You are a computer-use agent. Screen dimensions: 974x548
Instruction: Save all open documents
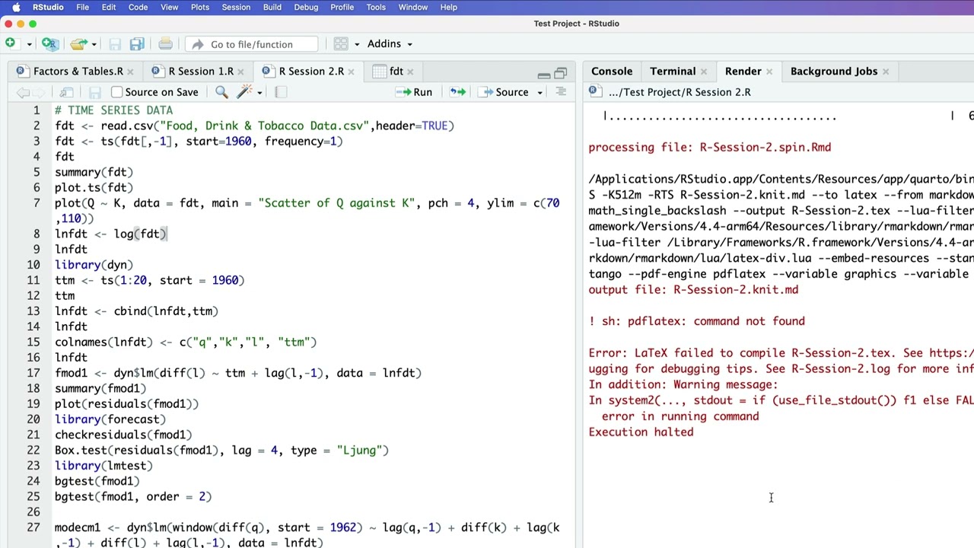(x=137, y=44)
